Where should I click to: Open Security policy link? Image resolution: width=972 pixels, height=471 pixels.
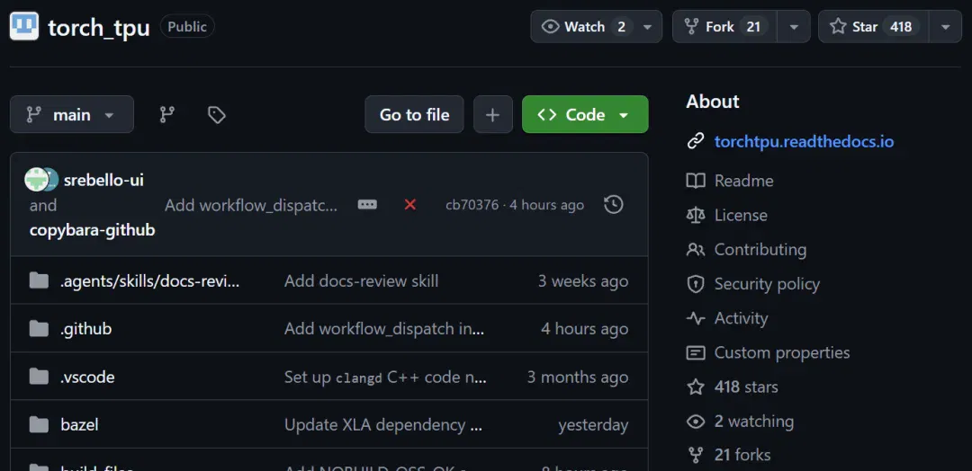click(x=767, y=284)
